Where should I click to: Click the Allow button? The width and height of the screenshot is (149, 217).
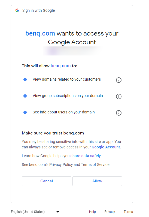tap(97, 181)
